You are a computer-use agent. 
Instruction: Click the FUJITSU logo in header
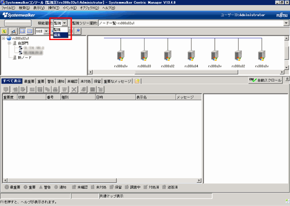pos(282,15)
